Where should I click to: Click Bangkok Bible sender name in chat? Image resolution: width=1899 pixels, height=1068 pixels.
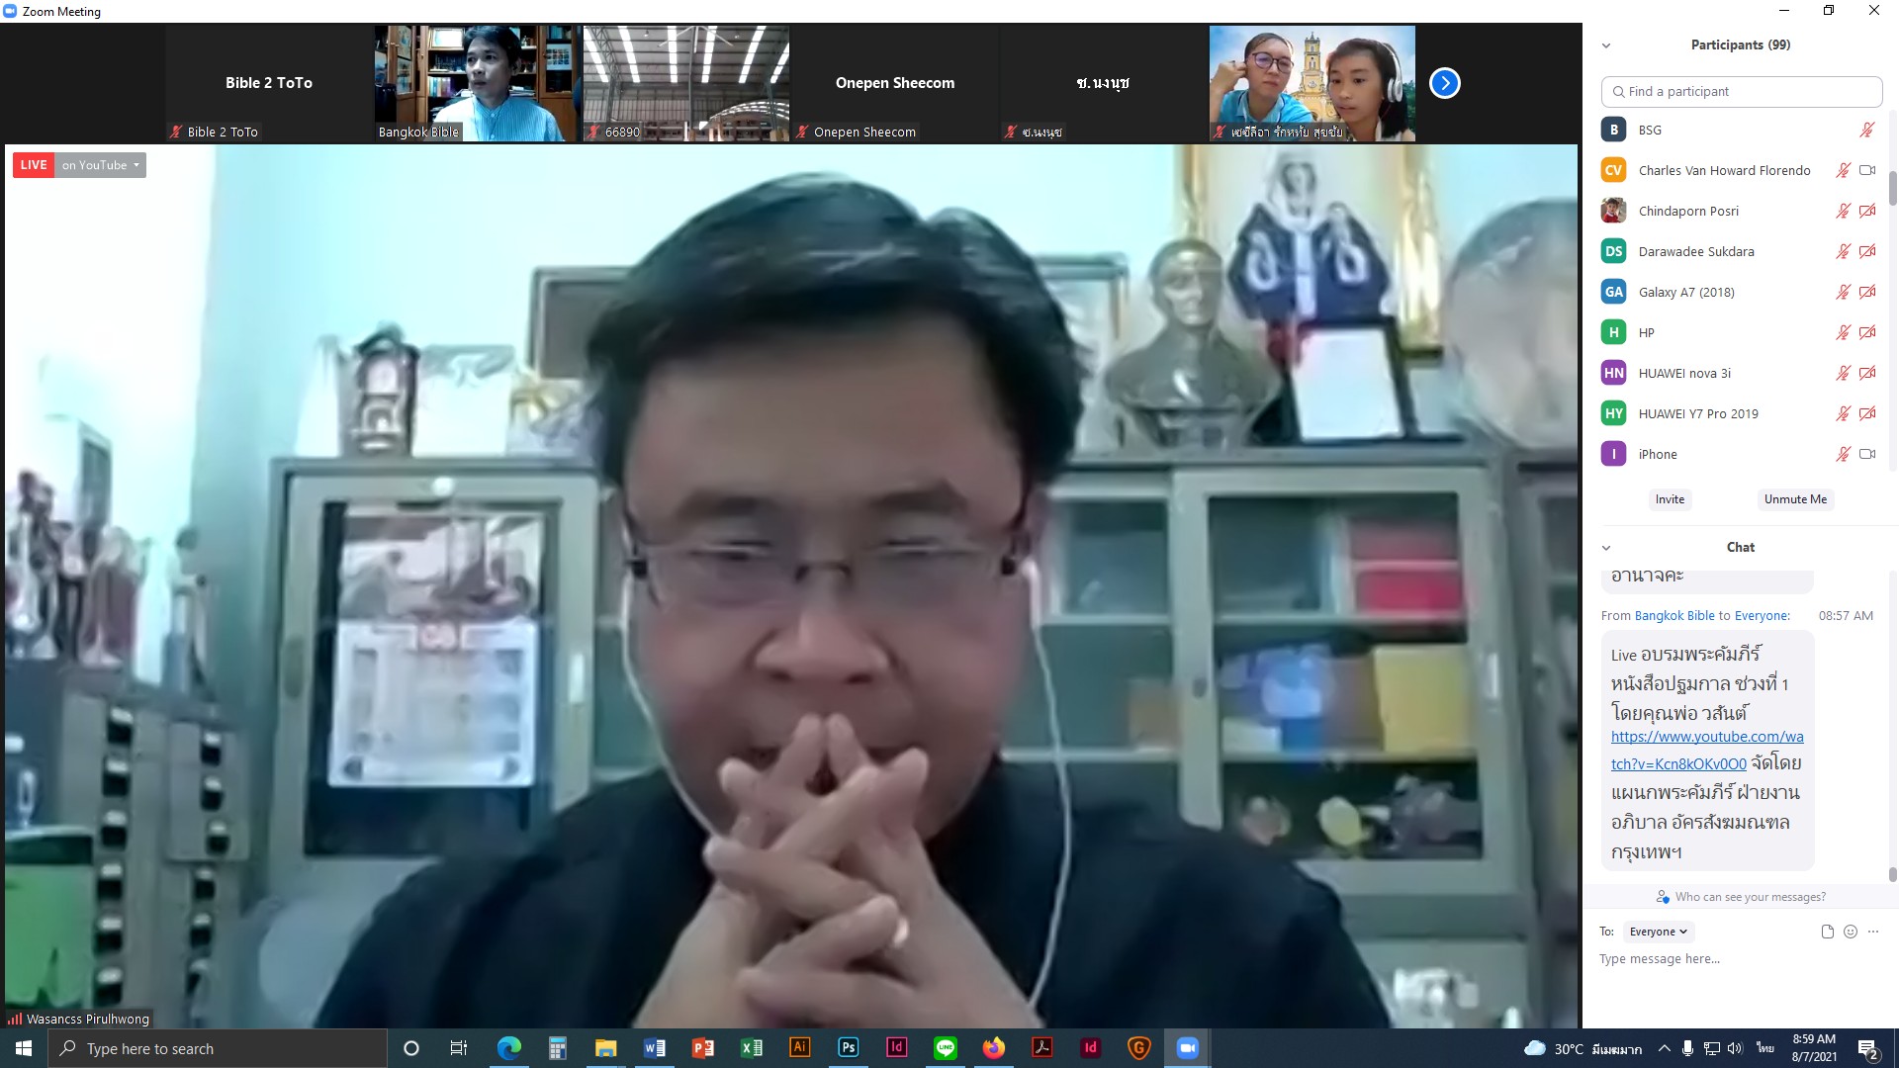[x=1674, y=615]
